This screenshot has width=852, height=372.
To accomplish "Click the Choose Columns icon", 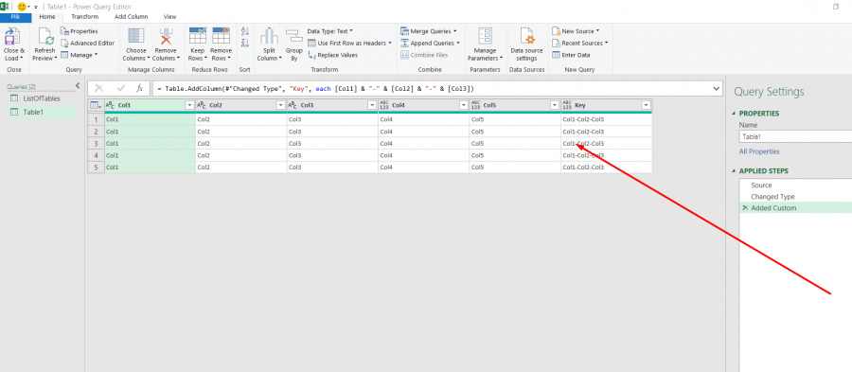I will pos(135,36).
